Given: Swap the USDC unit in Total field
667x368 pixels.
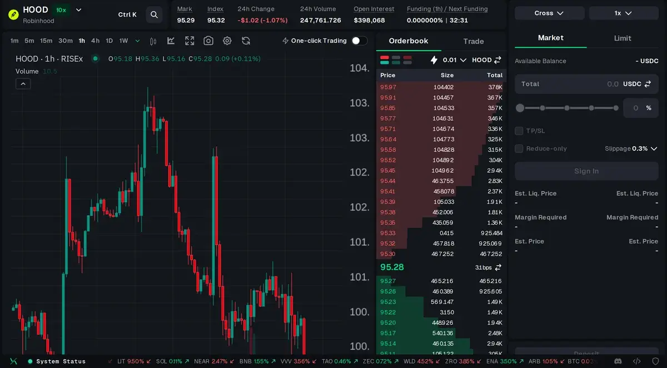Looking at the screenshot, I should click(647, 84).
